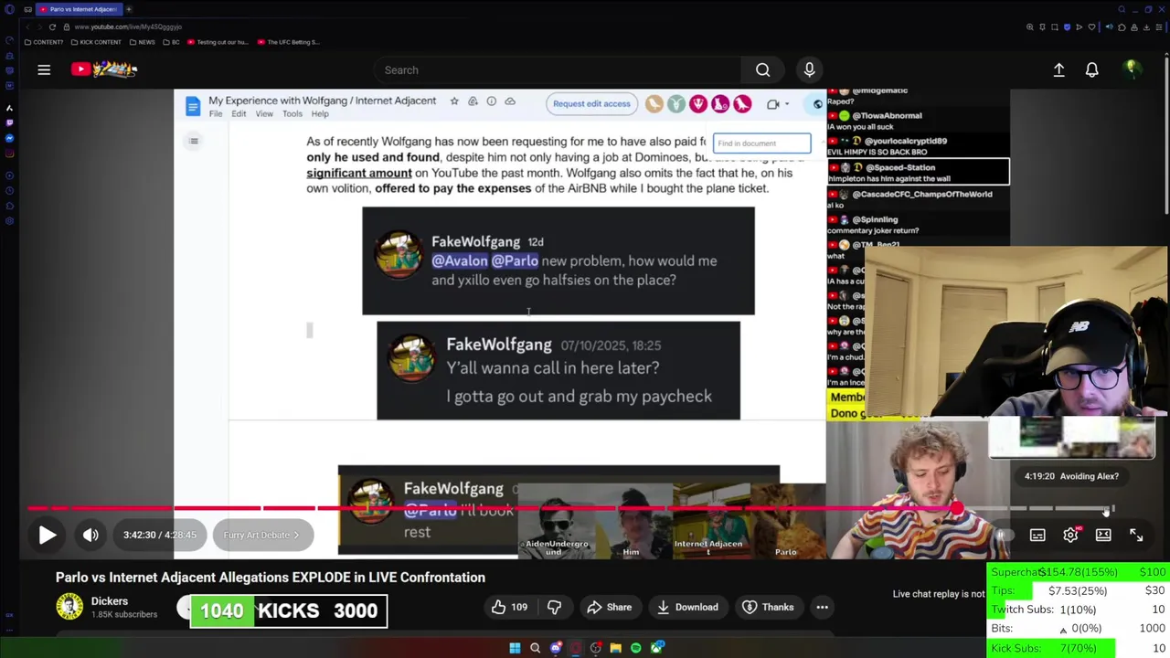Dislike the video
This screenshot has height=658, width=1170.
click(x=554, y=607)
